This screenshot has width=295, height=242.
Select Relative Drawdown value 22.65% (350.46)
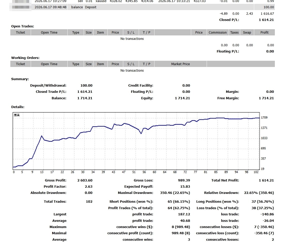(x=259, y=193)
